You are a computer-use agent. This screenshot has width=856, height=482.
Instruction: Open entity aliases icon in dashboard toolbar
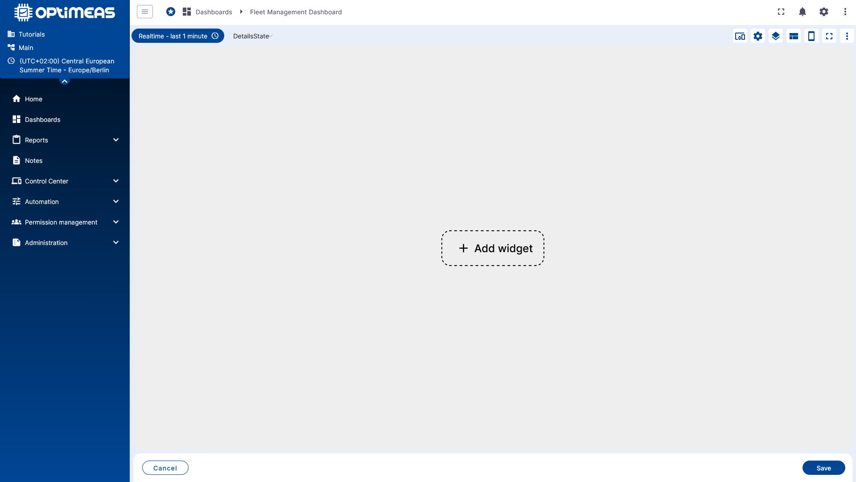click(740, 36)
